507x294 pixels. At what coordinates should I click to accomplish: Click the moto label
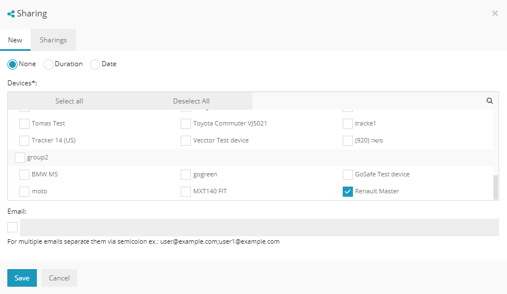pyautogui.click(x=40, y=191)
